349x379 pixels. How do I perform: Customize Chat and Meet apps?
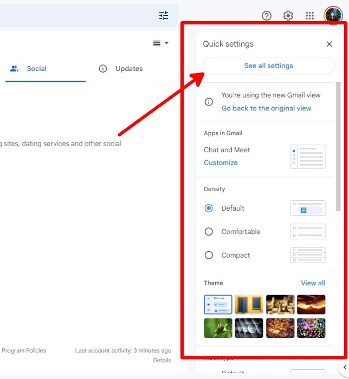[x=221, y=162]
